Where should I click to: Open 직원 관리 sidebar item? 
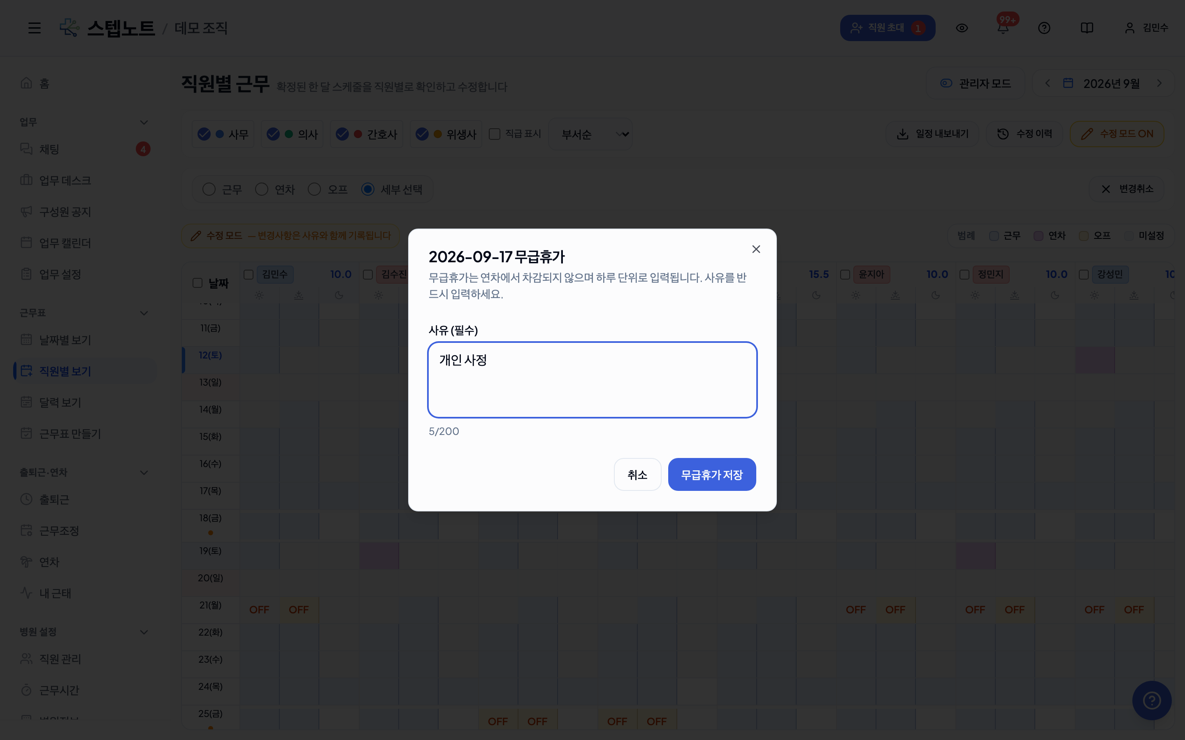pyautogui.click(x=84, y=659)
